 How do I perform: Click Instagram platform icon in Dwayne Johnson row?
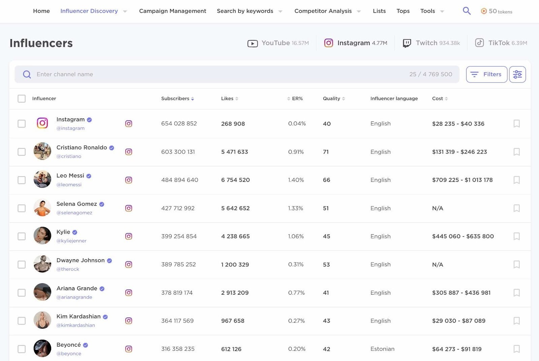pyautogui.click(x=129, y=264)
